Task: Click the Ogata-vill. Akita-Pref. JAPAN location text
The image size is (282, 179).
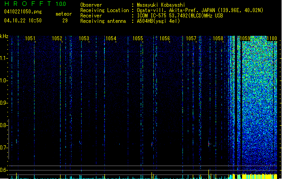Action: click(x=200, y=10)
